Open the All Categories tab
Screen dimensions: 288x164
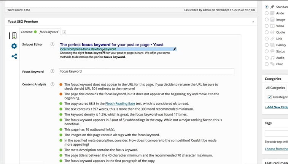275,88
